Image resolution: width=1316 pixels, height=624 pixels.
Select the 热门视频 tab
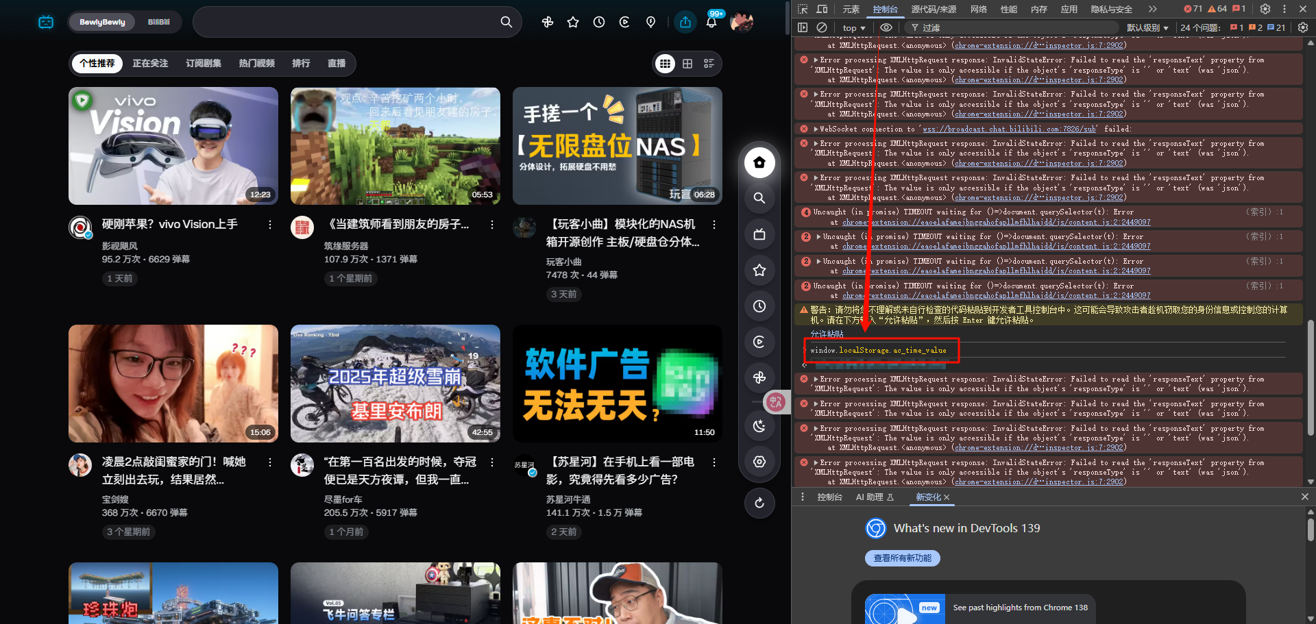(256, 63)
